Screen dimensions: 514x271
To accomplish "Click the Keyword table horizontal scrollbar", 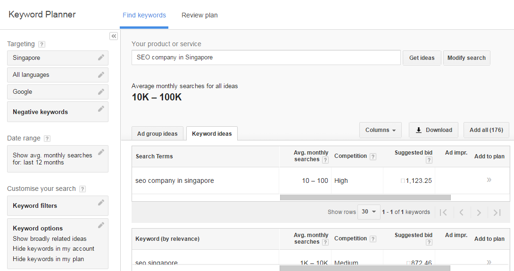I will click(x=365, y=268).
